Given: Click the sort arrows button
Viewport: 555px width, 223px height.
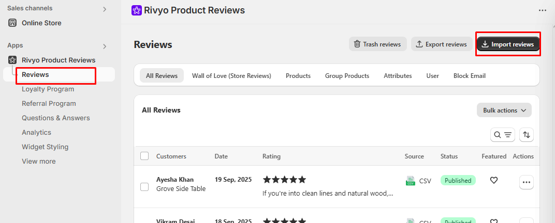Looking at the screenshot, I should point(527,135).
